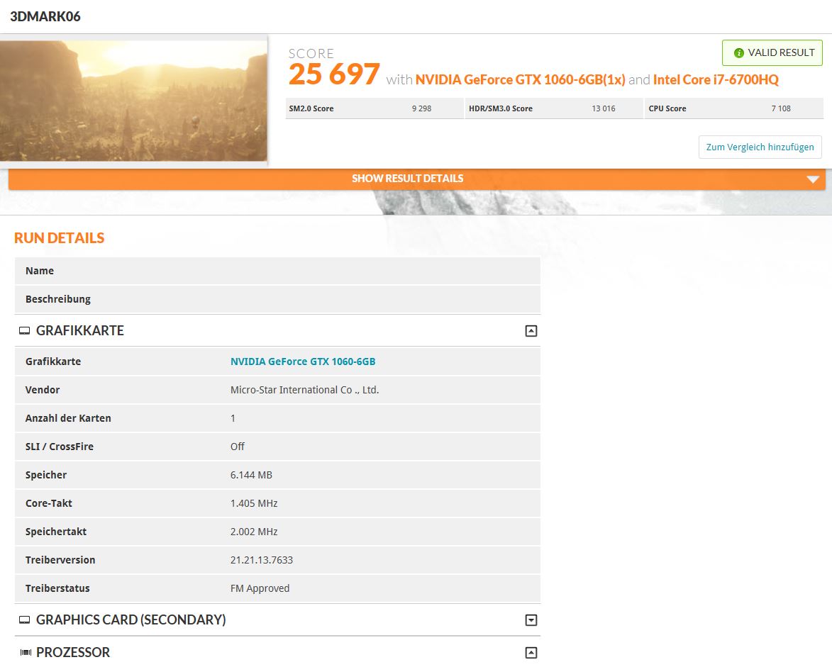Click the CPU Score value 7 108

780,108
